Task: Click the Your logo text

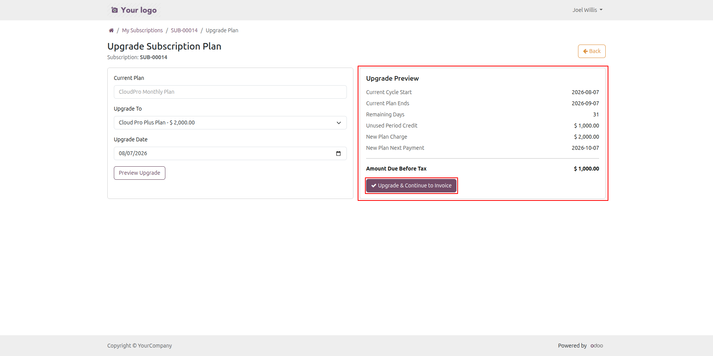Action: pyautogui.click(x=139, y=10)
